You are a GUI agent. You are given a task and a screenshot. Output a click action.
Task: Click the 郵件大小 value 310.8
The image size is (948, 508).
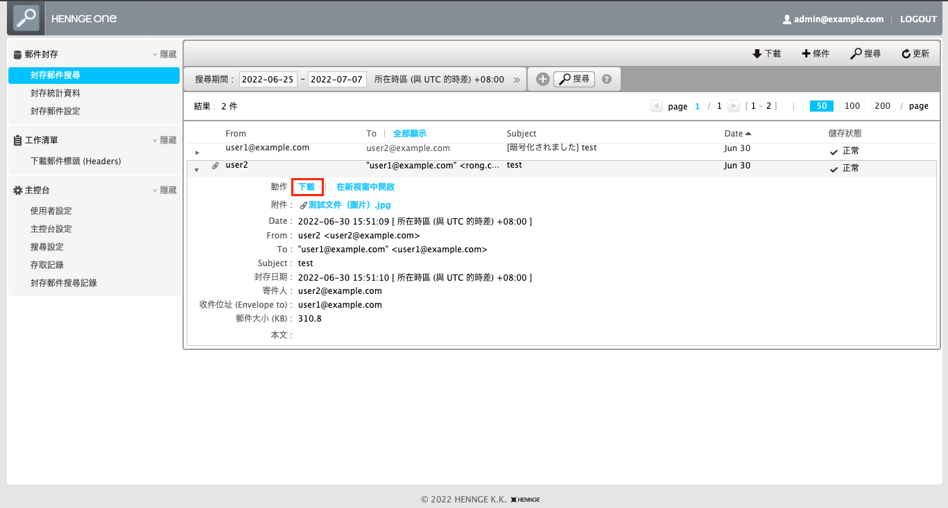(x=310, y=319)
